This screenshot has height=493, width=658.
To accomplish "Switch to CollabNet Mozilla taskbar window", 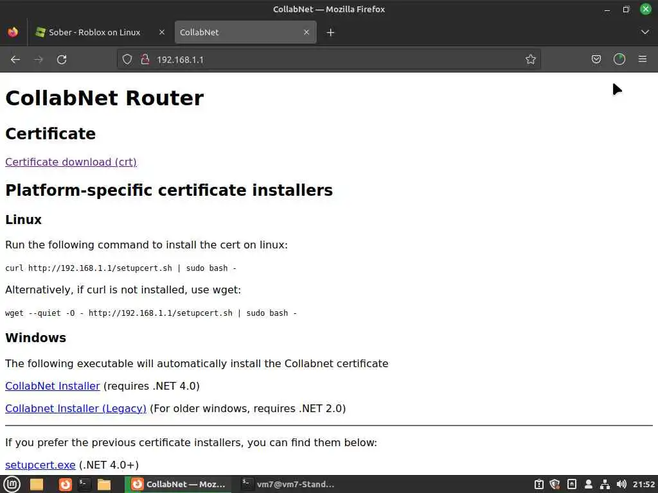I will 178,485.
